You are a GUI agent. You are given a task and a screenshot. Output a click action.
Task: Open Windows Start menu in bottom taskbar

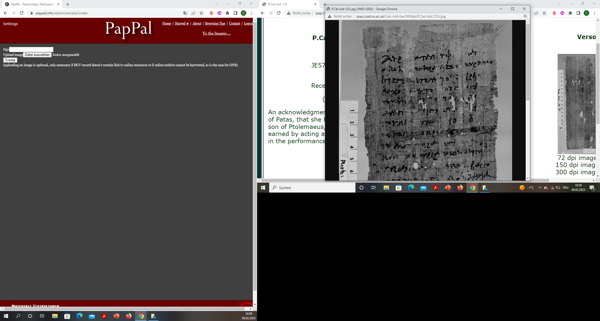(6, 316)
